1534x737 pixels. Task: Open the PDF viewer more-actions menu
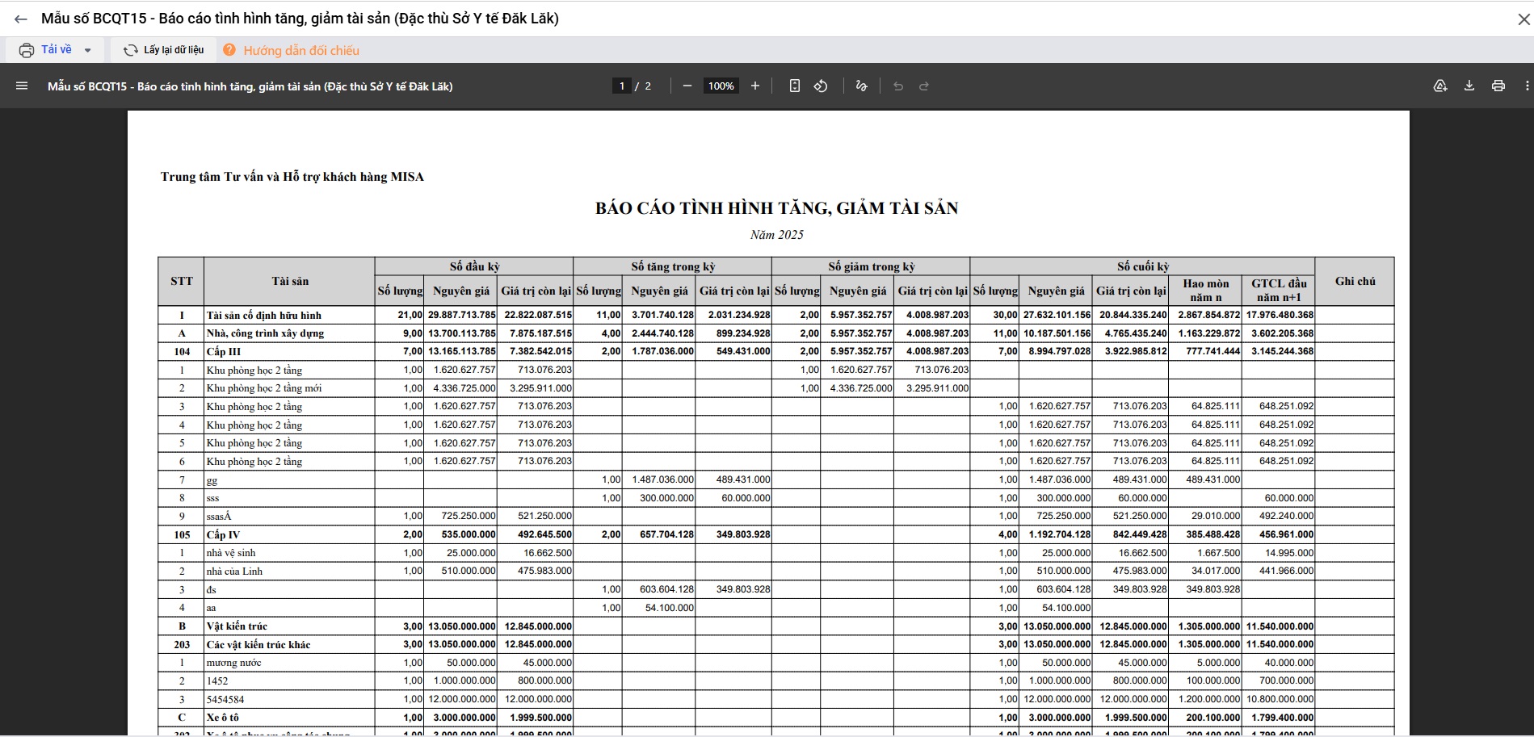point(1526,86)
